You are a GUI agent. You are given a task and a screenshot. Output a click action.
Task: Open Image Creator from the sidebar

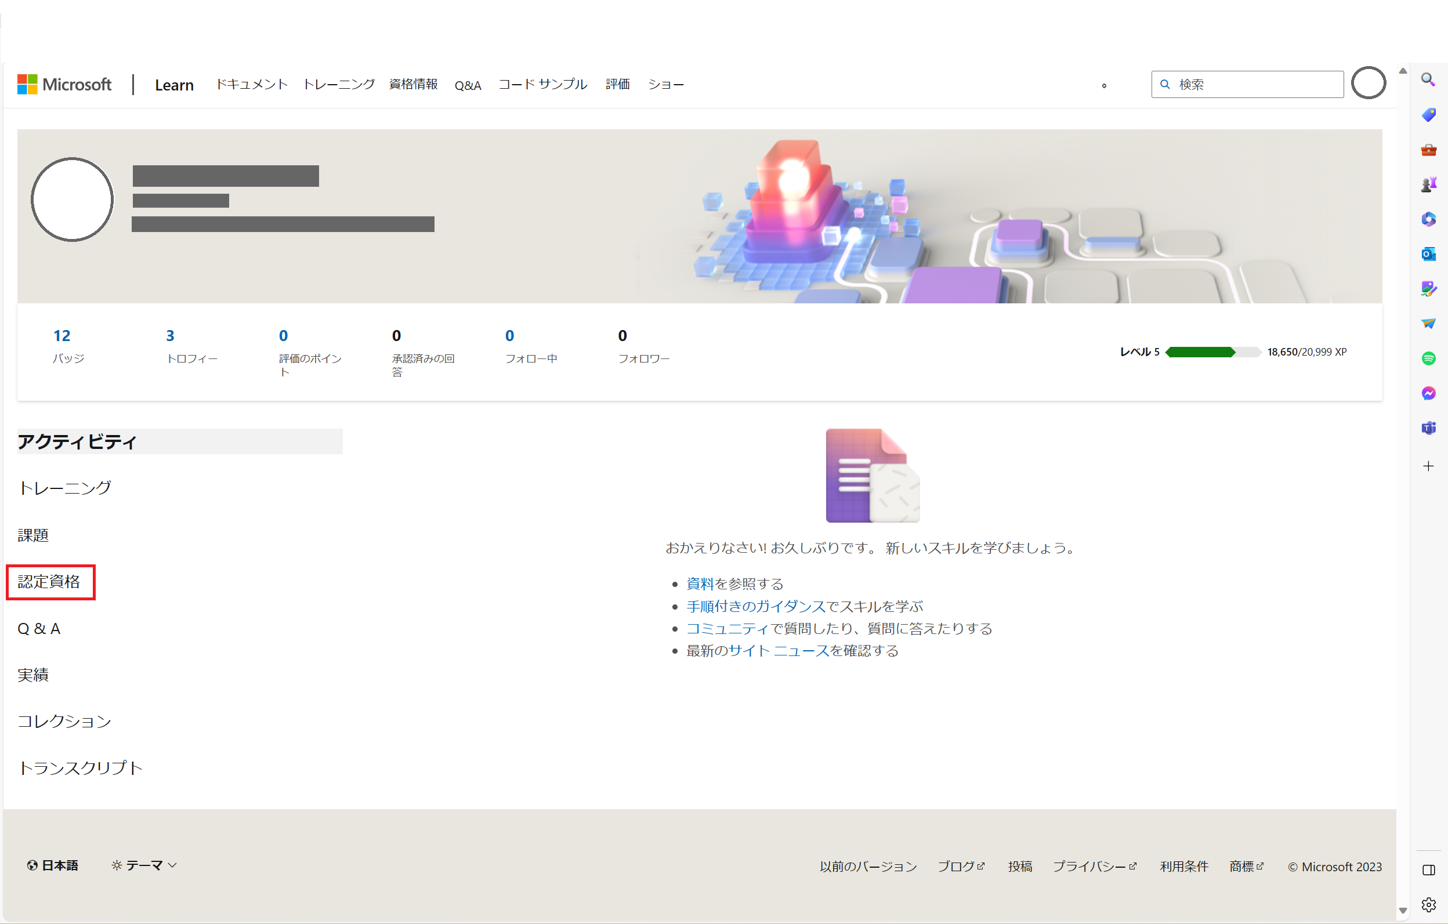coord(1429,289)
